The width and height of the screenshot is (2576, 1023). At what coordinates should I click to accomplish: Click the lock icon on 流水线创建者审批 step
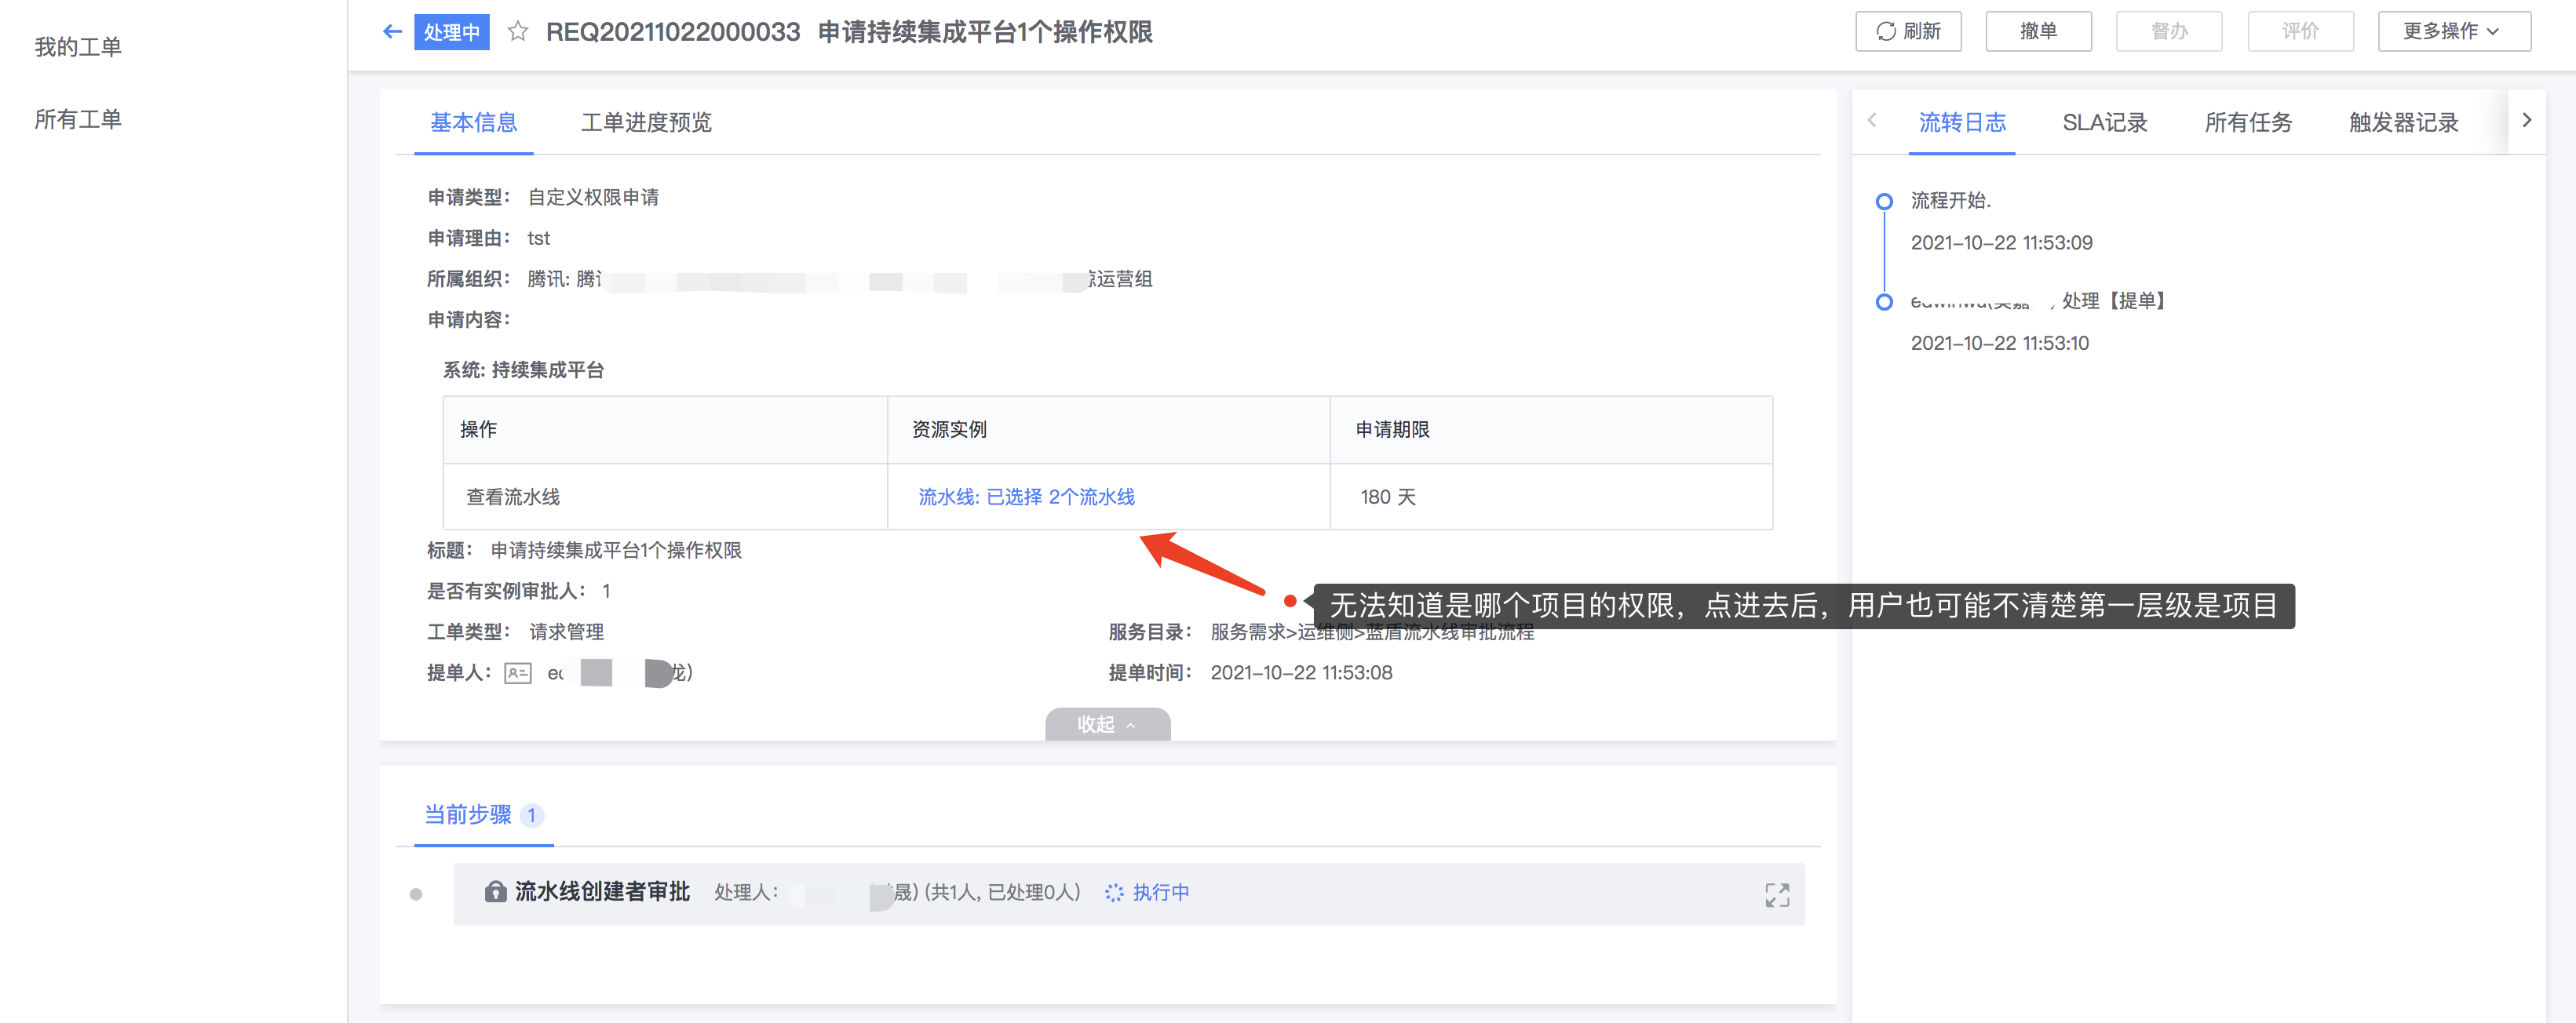point(495,892)
